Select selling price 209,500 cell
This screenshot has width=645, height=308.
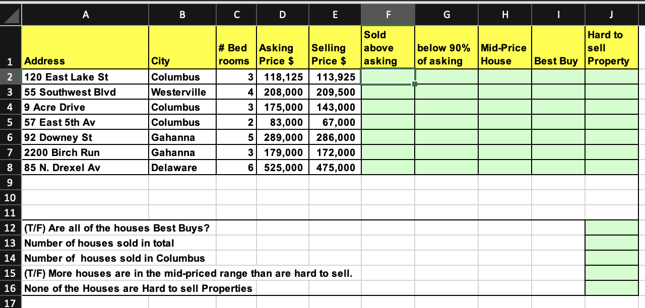(335, 92)
